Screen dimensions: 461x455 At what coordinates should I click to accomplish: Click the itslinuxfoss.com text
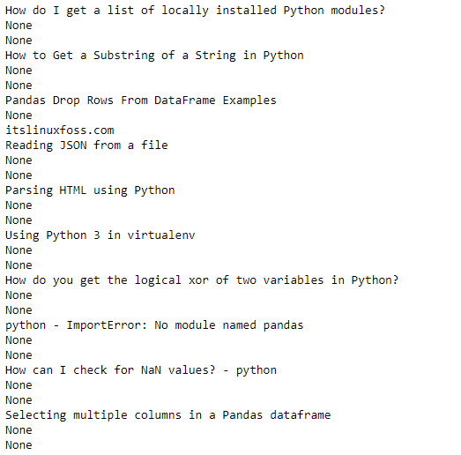tap(60, 130)
